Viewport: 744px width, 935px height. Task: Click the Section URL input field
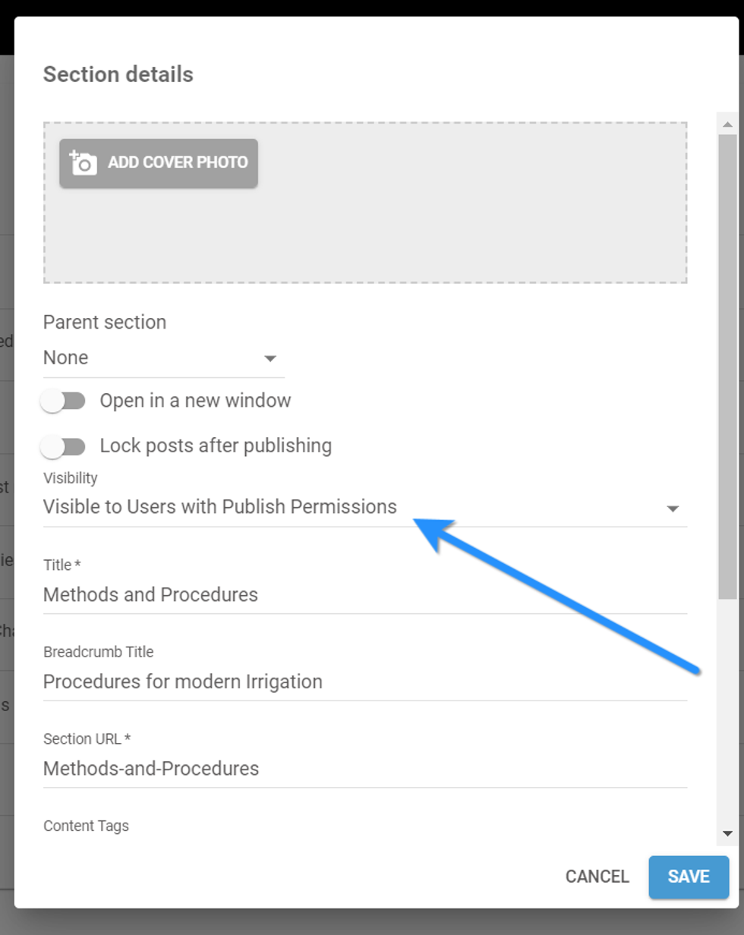click(364, 769)
